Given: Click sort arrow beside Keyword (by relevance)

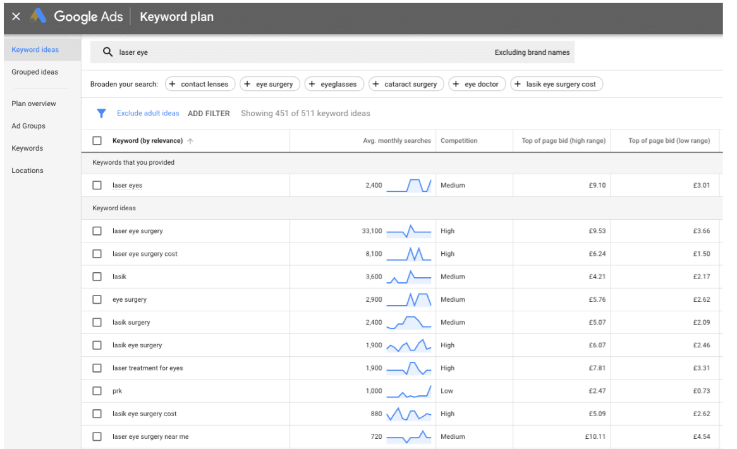Looking at the screenshot, I should [190, 141].
